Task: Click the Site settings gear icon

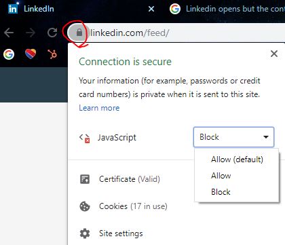Action: (x=85, y=233)
